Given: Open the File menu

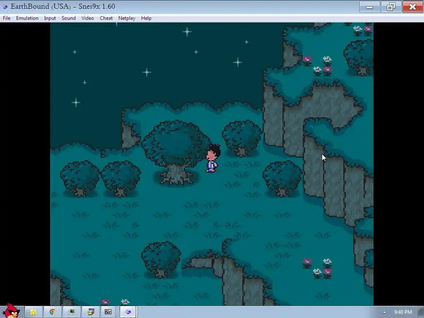Looking at the screenshot, I should pyautogui.click(x=7, y=18).
